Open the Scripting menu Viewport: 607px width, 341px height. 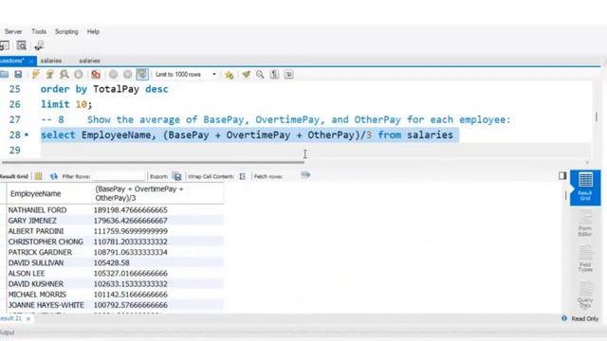pos(66,31)
